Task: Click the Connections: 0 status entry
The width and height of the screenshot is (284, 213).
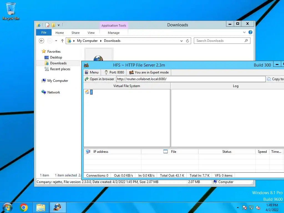Action: coord(97,175)
